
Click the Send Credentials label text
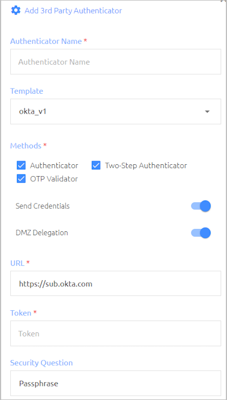[x=43, y=206]
